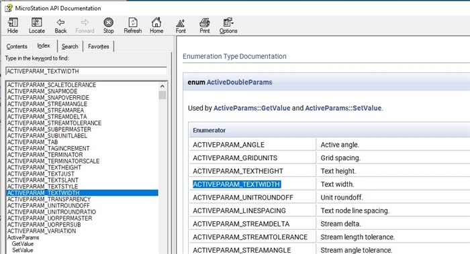Click ACTIVEPARAM_ANGLE enumerator table cell
Image resolution: width=470 pixels, height=254 pixels.
pyautogui.click(x=252, y=145)
